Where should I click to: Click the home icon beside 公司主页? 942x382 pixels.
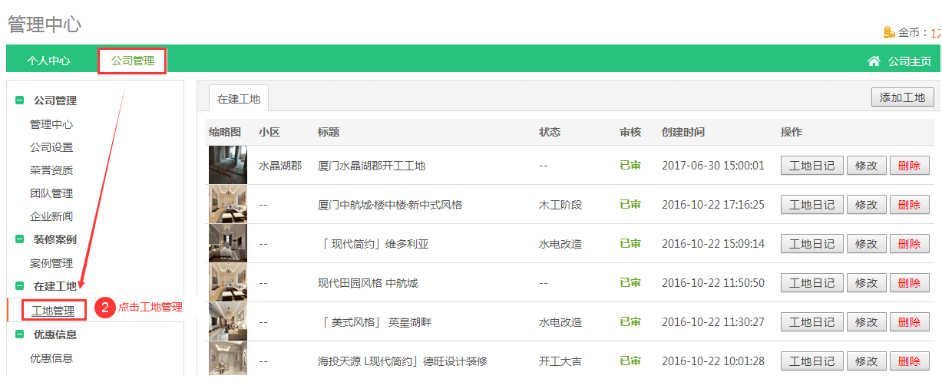click(x=874, y=61)
